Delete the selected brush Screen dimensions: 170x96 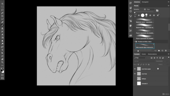tap(166, 51)
